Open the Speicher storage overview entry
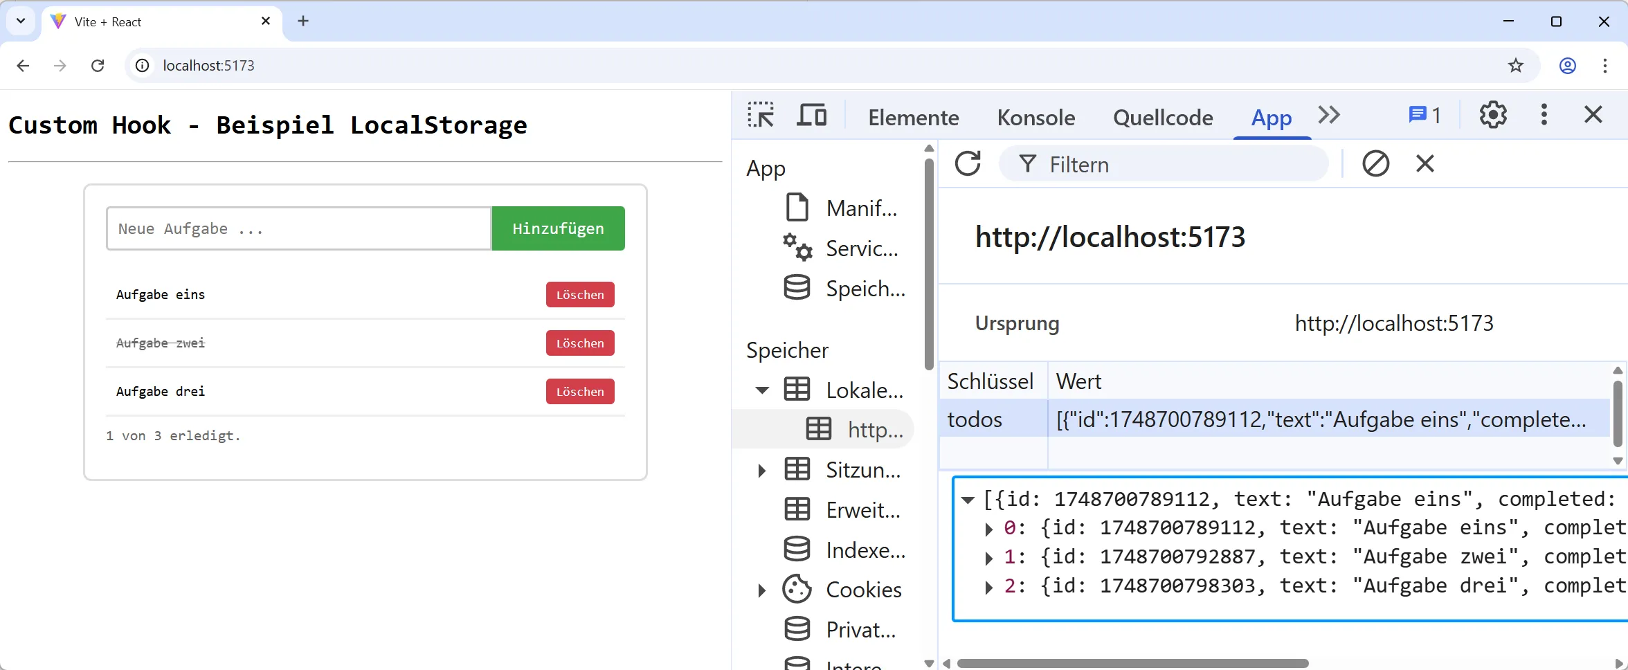 click(x=845, y=288)
